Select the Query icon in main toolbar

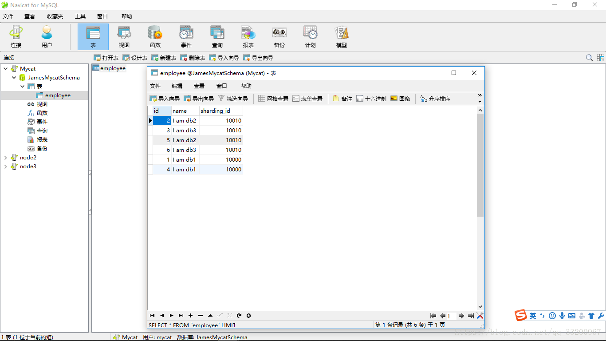pos(217,36)
